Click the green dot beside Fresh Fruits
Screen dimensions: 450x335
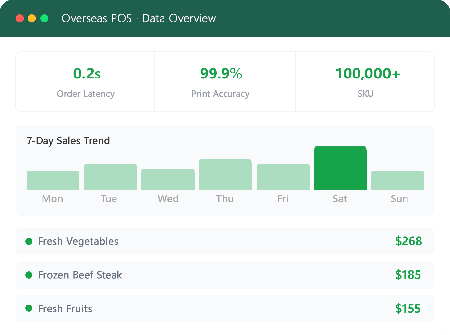click(x=29, y=308)
